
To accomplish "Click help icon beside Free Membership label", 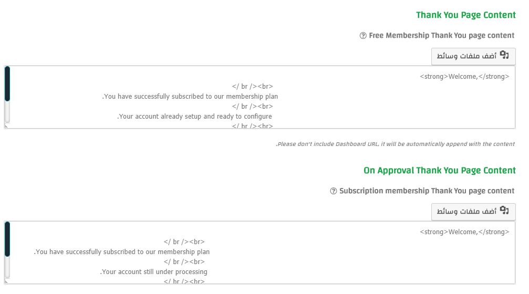I will tap(363, 36).
